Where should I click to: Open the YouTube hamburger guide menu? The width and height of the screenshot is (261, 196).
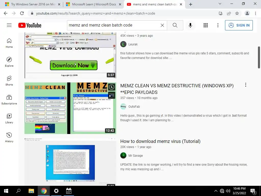tap(9, 25)
